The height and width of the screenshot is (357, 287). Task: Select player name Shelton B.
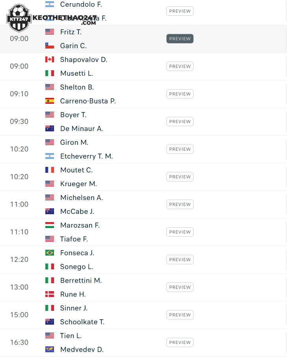(x=77, y=87)
